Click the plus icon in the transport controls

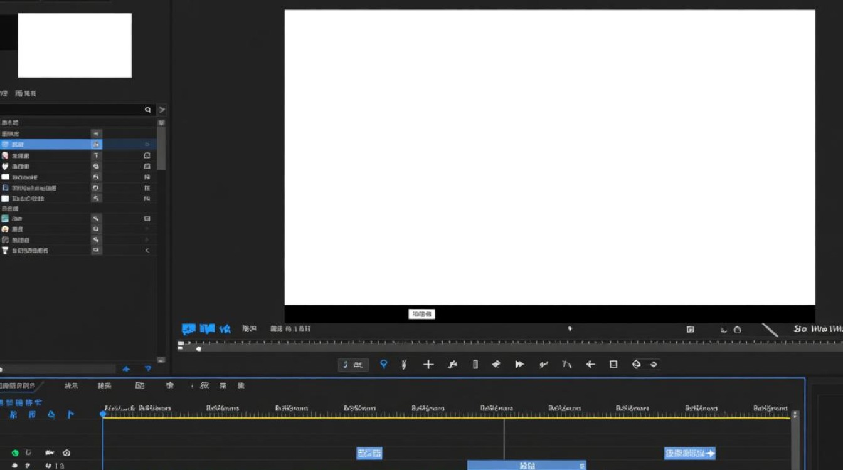pos(428,364)
